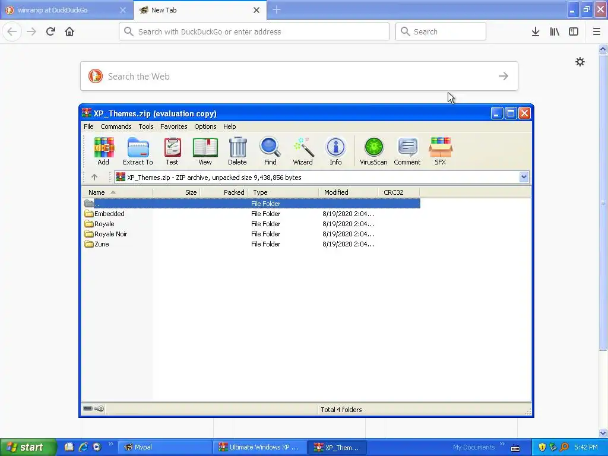Click the browser back arrow
This screenshot has height=456, width=608.
pos(12,31)
